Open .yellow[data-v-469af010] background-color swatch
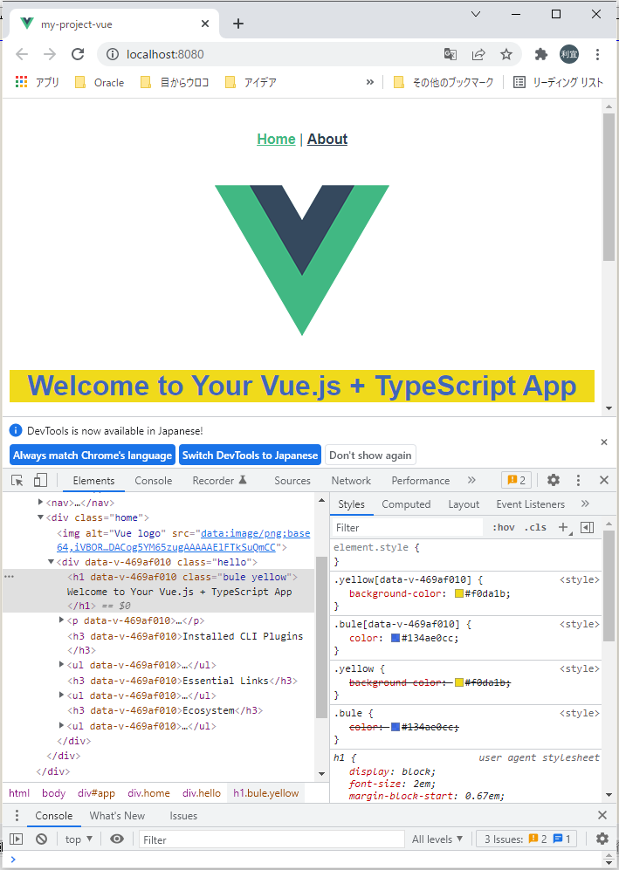 point(458,593)
